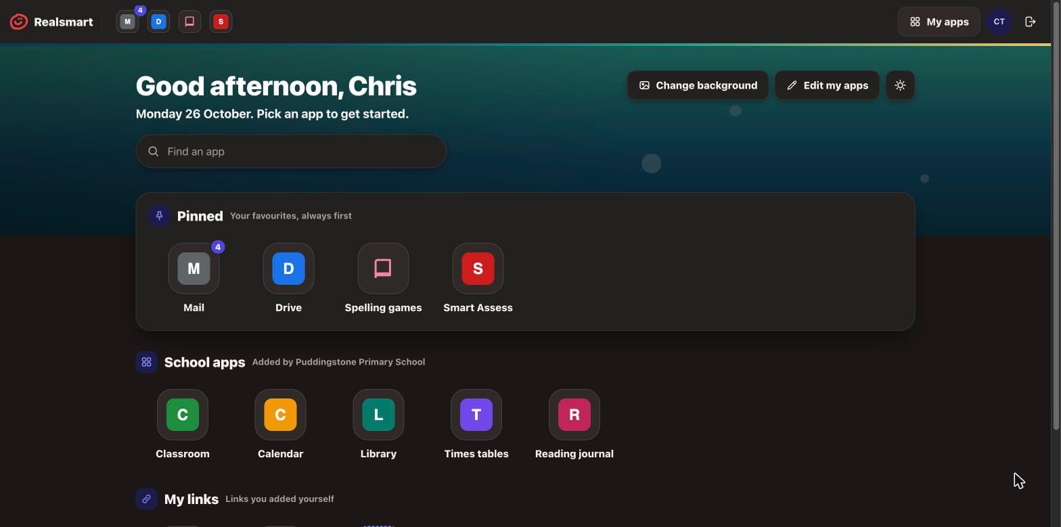
Task: Focus the Find an app search field
Action: tap(291, 152)
